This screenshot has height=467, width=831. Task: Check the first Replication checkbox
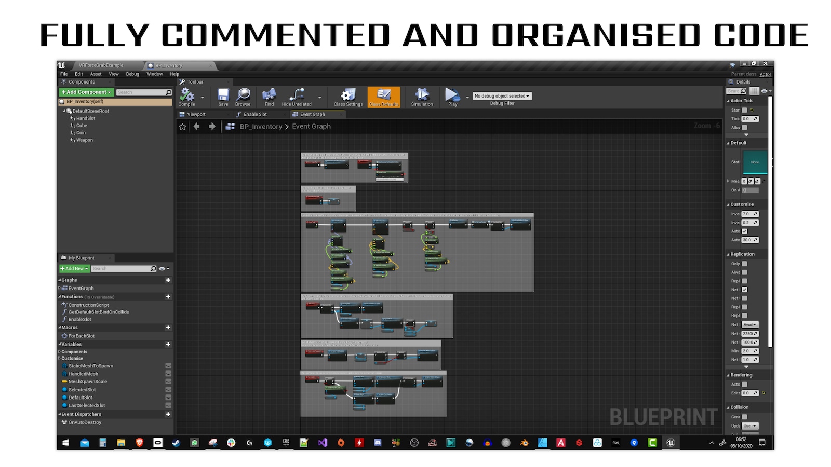click(x=745, y=264)
